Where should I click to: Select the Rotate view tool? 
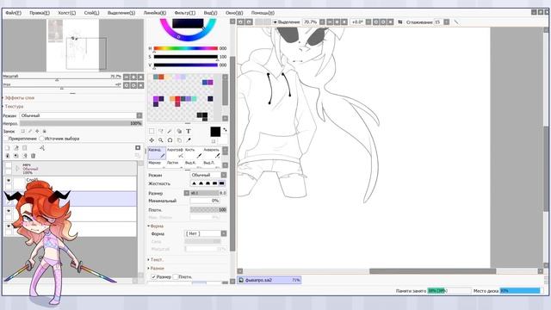pyautogui.click(x=170, y=139)
